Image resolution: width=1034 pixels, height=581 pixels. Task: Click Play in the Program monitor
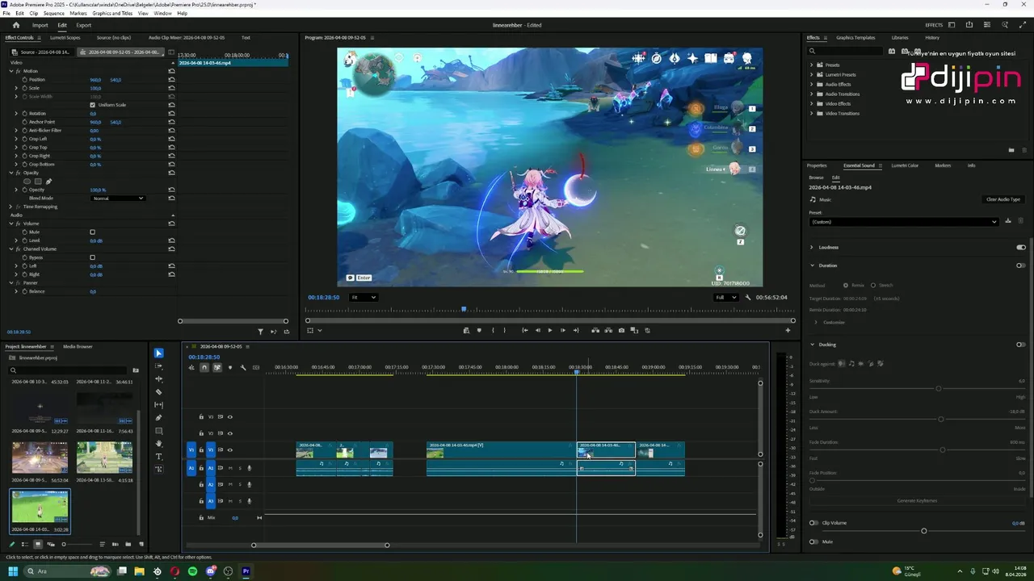point(550,330)
